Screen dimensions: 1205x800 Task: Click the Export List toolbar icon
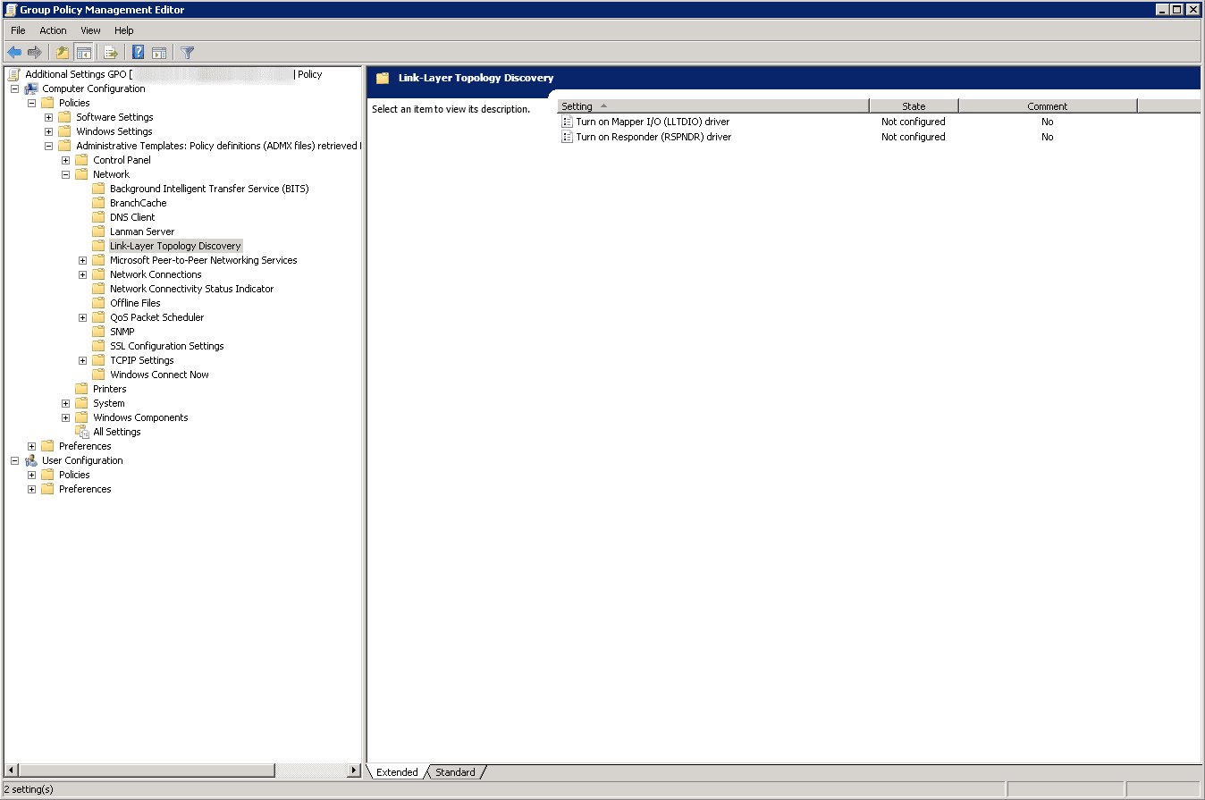click(x=111, y=53)
